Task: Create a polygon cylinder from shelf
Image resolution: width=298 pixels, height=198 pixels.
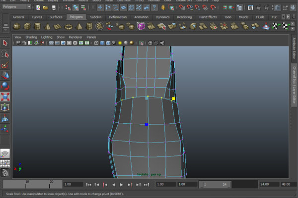Action: [37, 26]
